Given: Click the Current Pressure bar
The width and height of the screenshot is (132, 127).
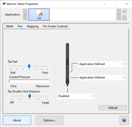Looking at the screenshot, I should [x=29, y=81].
